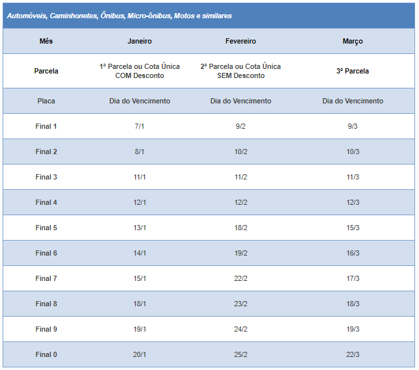Image resolution: width=419 pixels, height=370 pixels.
Task: Click '2ª Parcela ou Cota Única SEM Desconto'
Action: click(241, 71)
